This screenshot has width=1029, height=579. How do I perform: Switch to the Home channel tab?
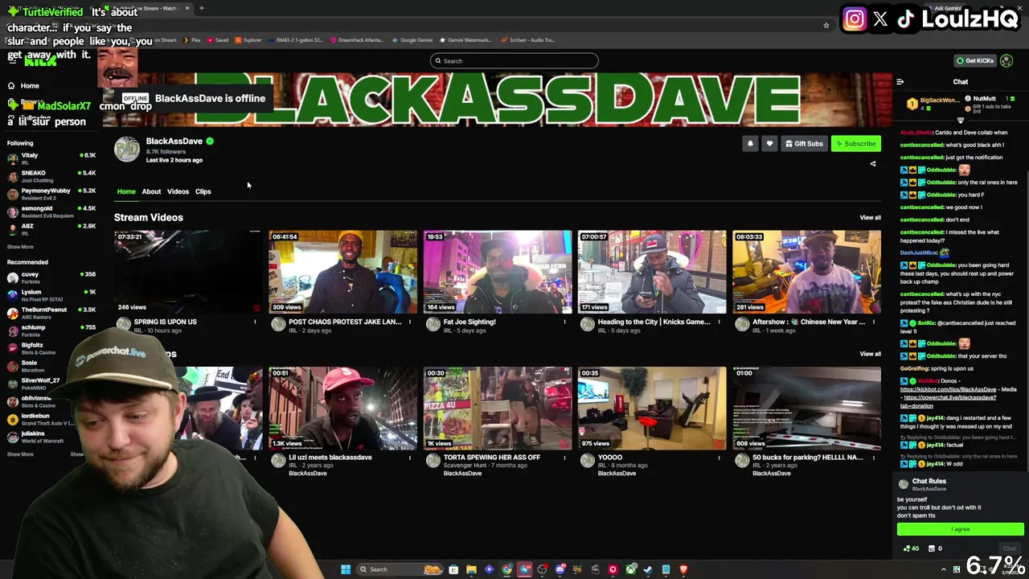click(x=126, y=191)
